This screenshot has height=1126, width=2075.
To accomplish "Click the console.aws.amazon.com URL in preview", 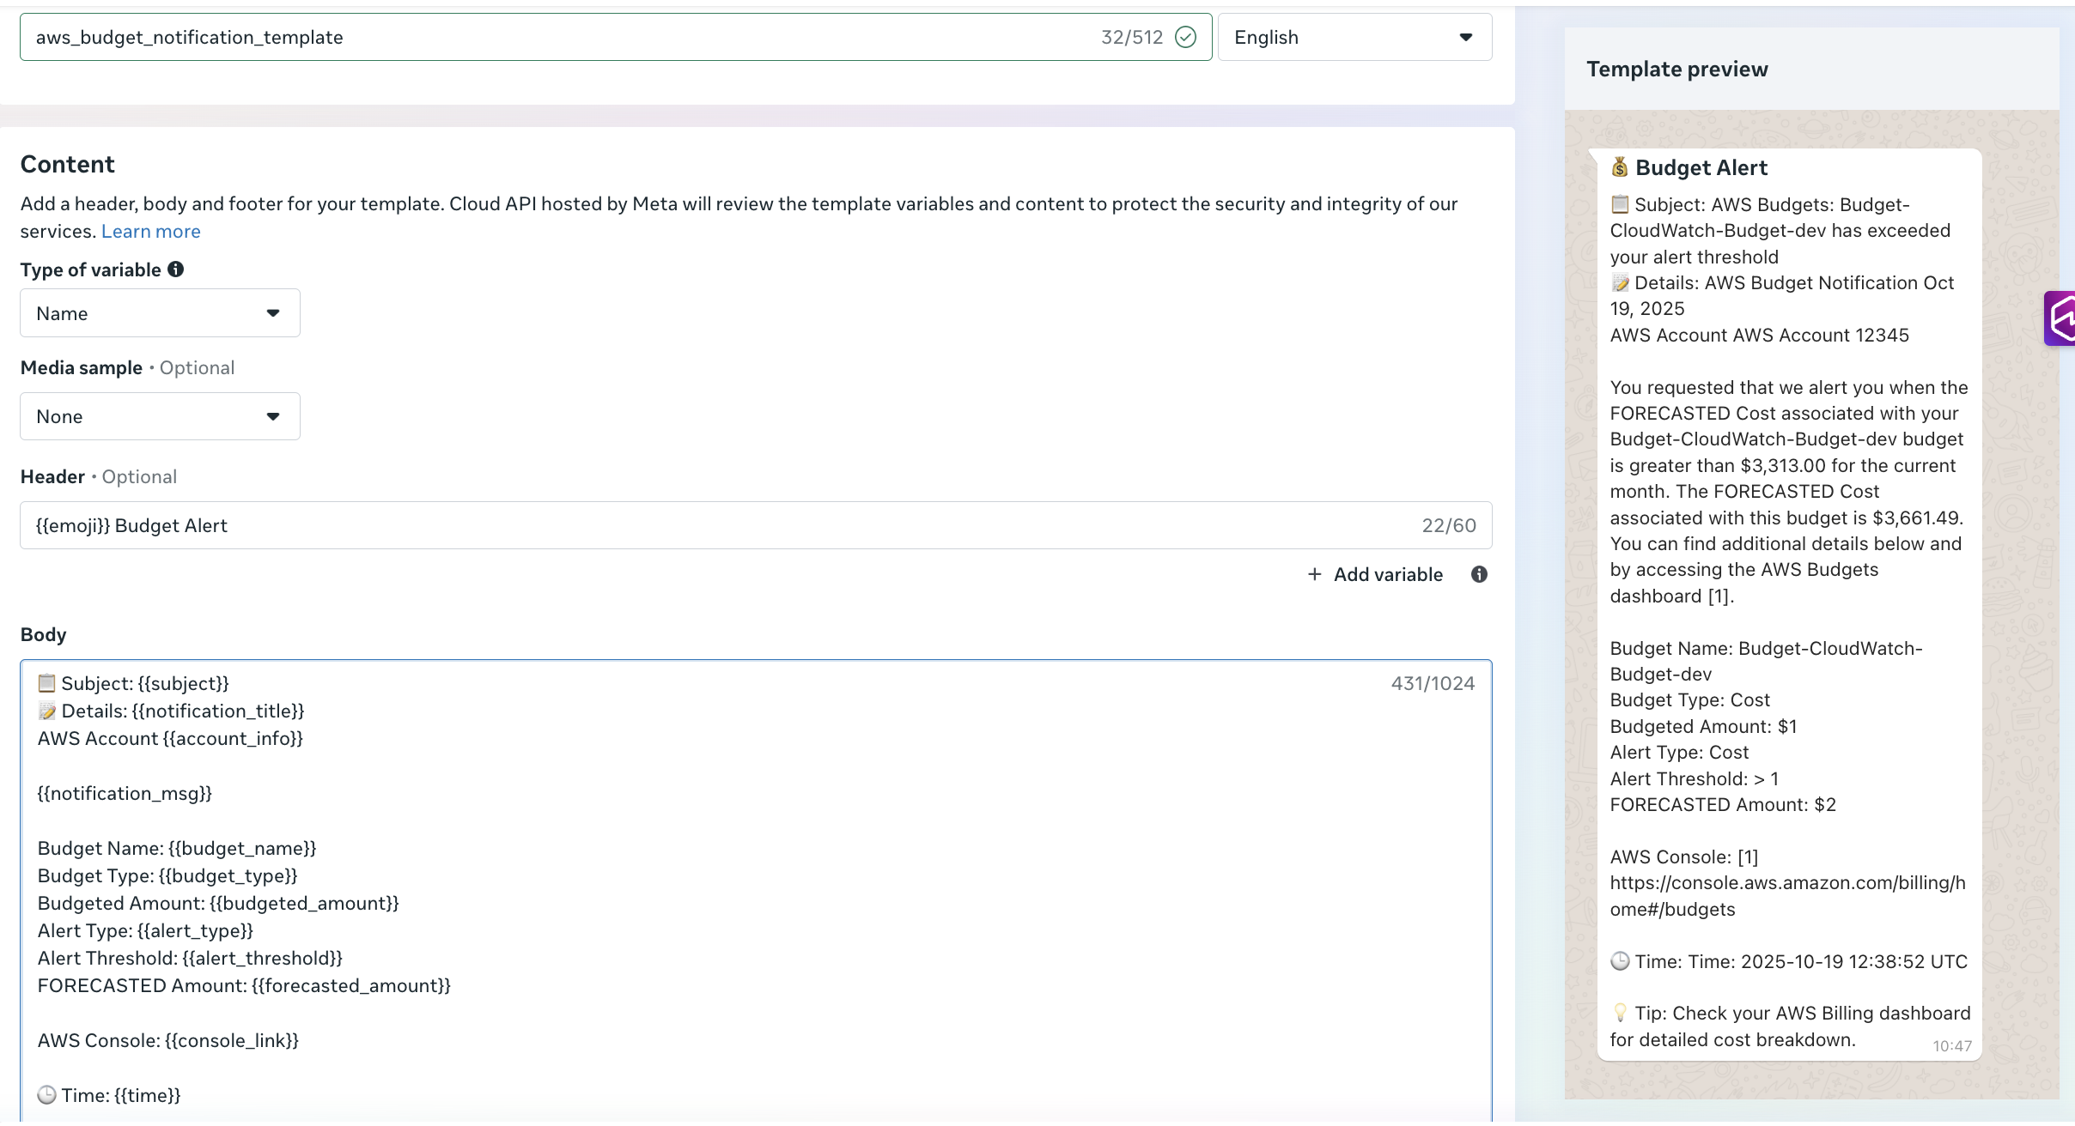I will 1787,883.
